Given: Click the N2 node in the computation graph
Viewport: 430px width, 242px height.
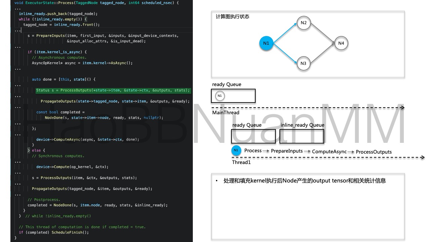Looking at the screenshot, I should click(x=303, y=23).
